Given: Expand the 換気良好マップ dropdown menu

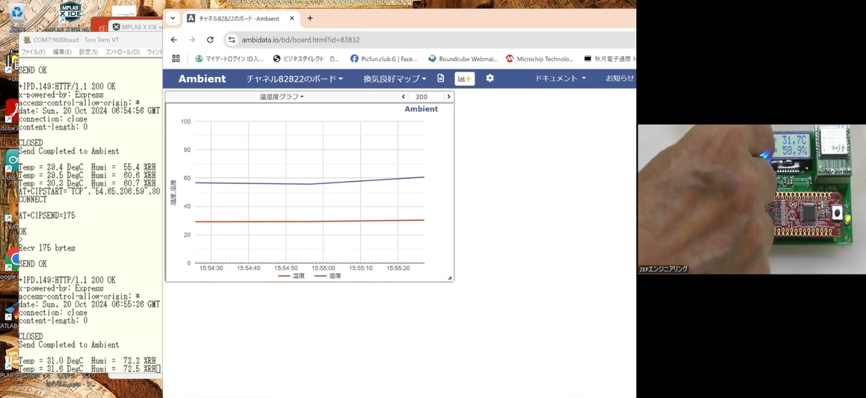Looking at the screenshot, I should click(394, 79).
